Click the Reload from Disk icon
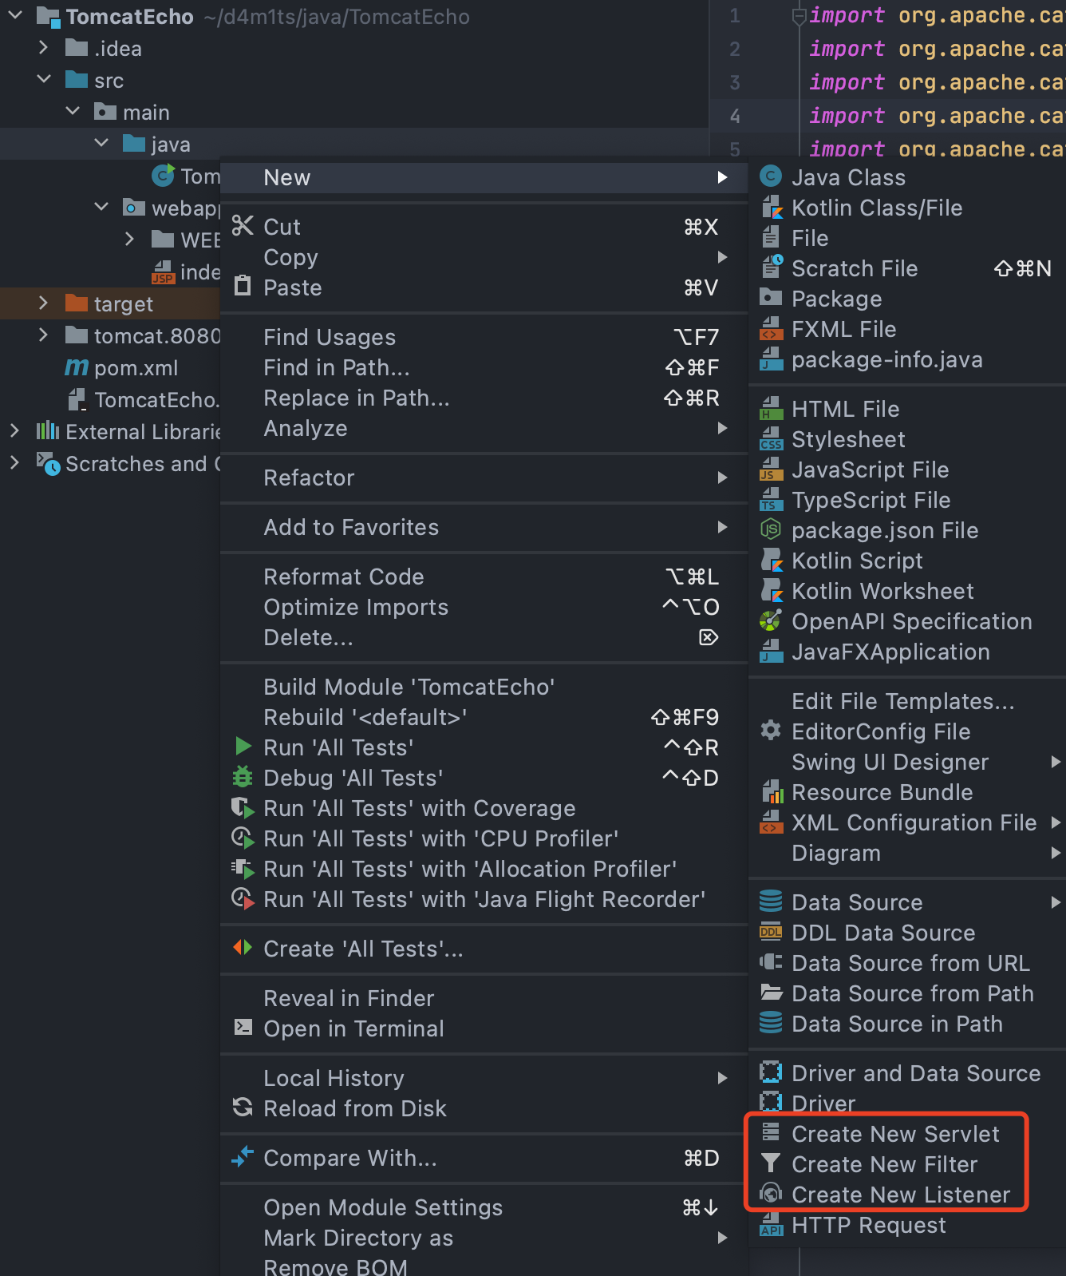1066x1276 pixels. [x=242, y=1108]
